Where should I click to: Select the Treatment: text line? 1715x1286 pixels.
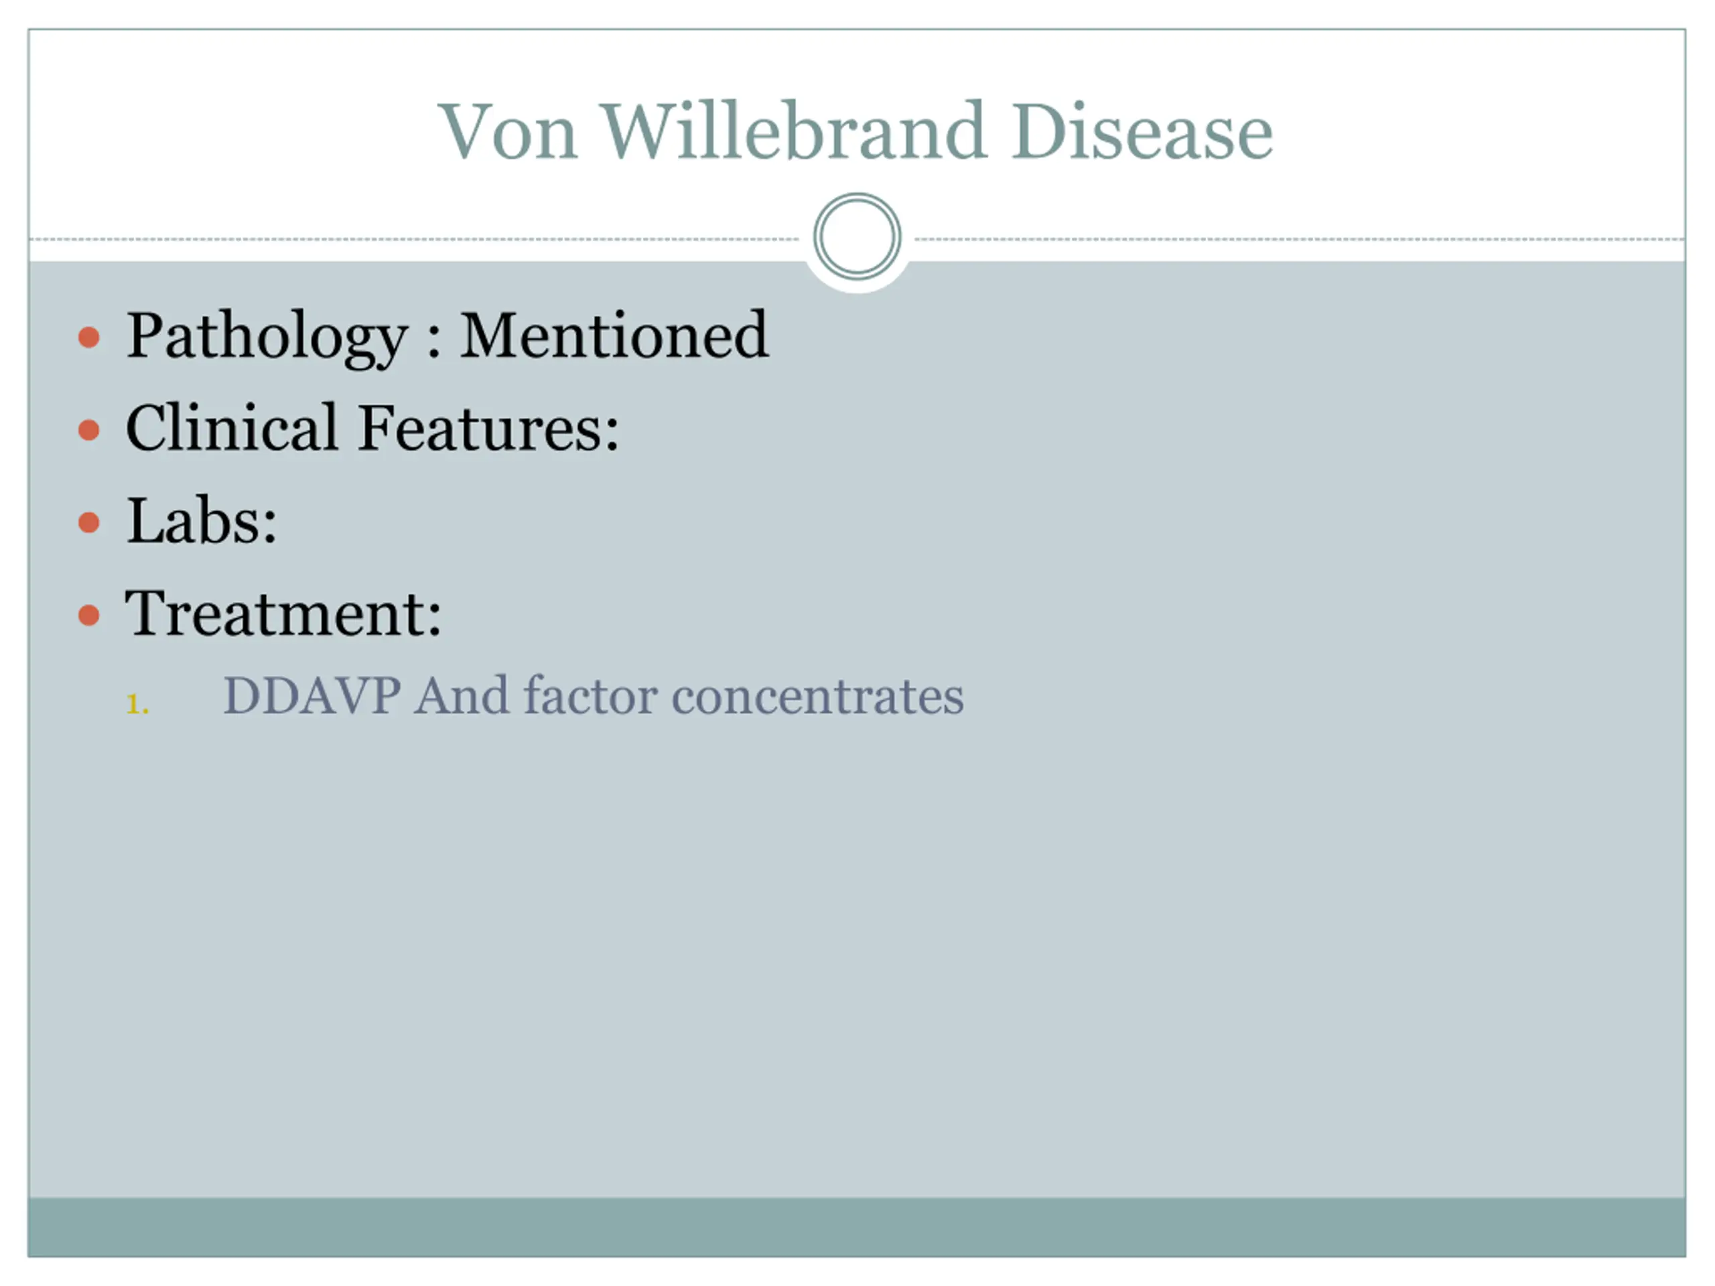pyautogui.click(x=284, y=613)
